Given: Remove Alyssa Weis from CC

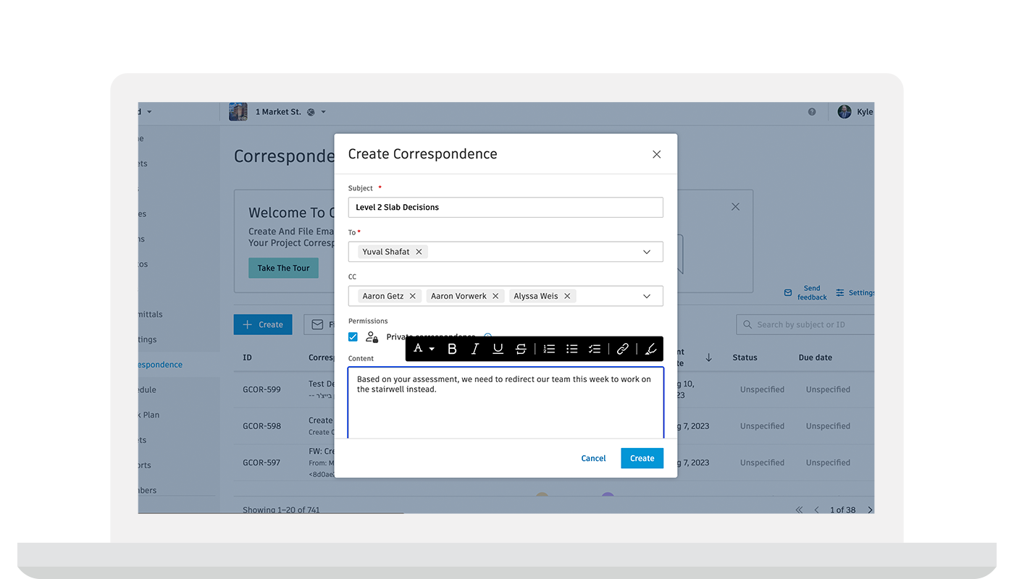Looking at the screenshot, I should click(567, 296).
